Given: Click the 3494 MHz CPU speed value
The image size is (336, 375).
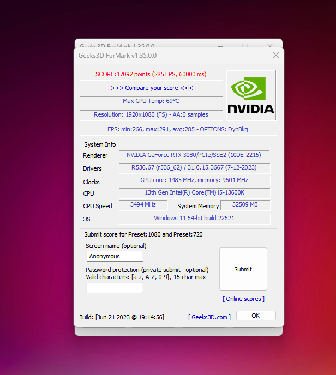Looking at the screenshot, I should click(143, 205).
